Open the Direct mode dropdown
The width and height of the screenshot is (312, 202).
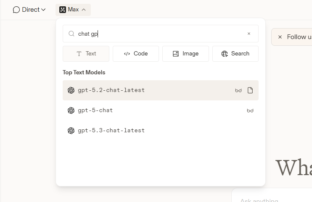[29, 10]
